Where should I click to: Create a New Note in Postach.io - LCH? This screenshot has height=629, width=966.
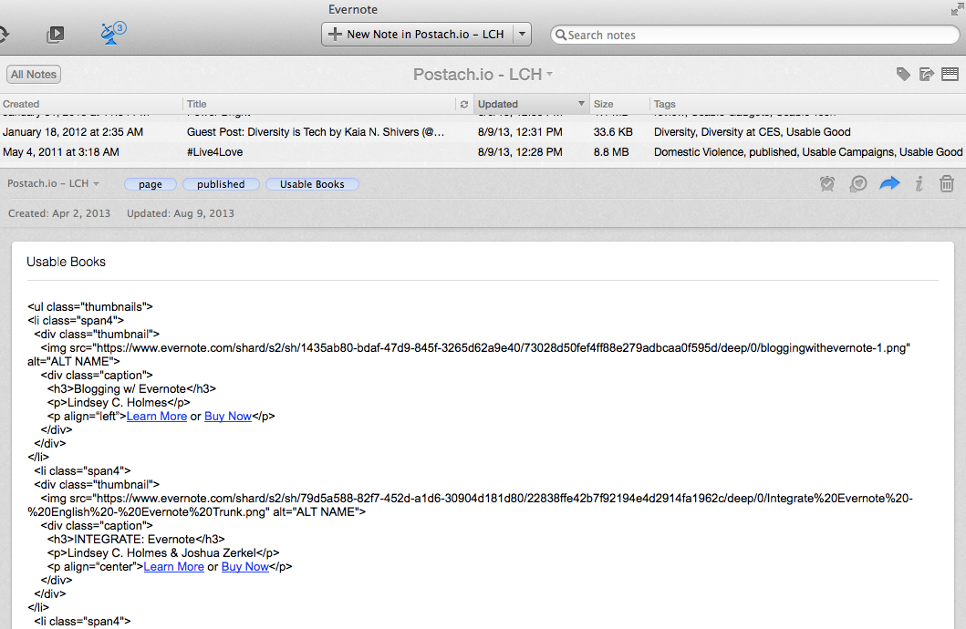pos(416,35)
